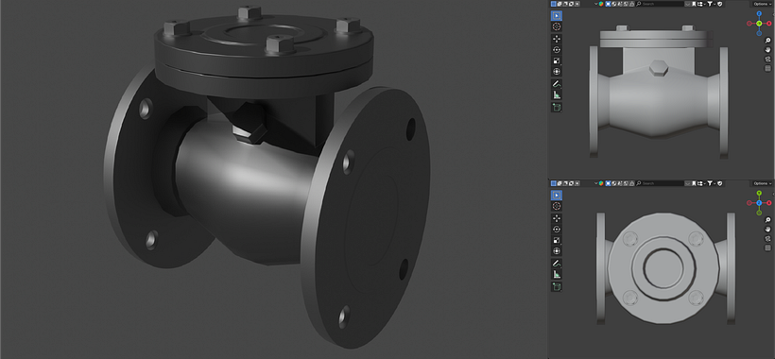Expand the filter funnel dropdown in upper header
Screen dimensions: 775x359
tap(711, 4)
